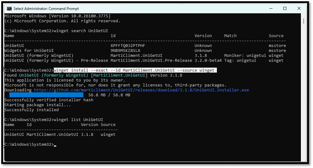The width and height of the screenshot is (313, 168).
Task: Click the vertical scrollbar thumb
Action: pos(304,21)
